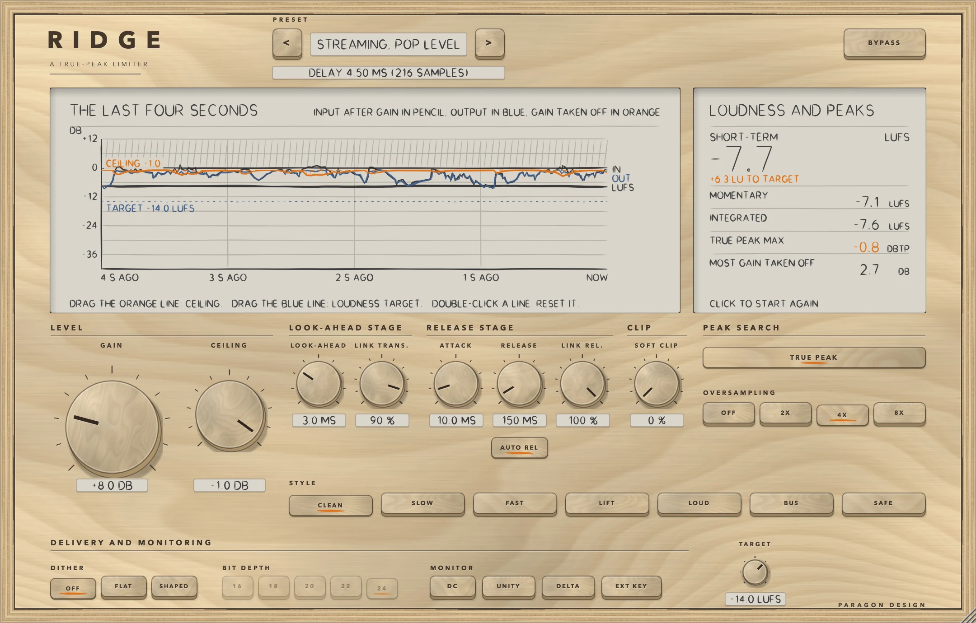Click the Gain knob
The width and height of the screenshot is (976, 623).
[112, 427]
